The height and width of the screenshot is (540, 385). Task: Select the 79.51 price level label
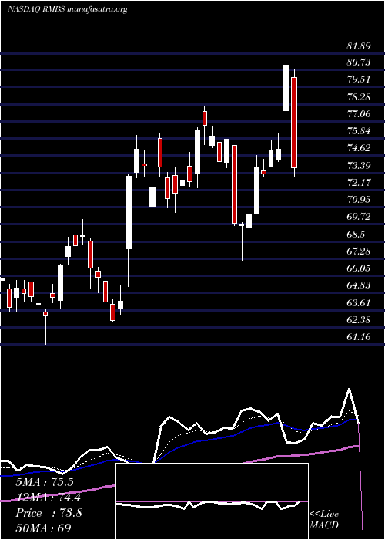click(359, 79)
